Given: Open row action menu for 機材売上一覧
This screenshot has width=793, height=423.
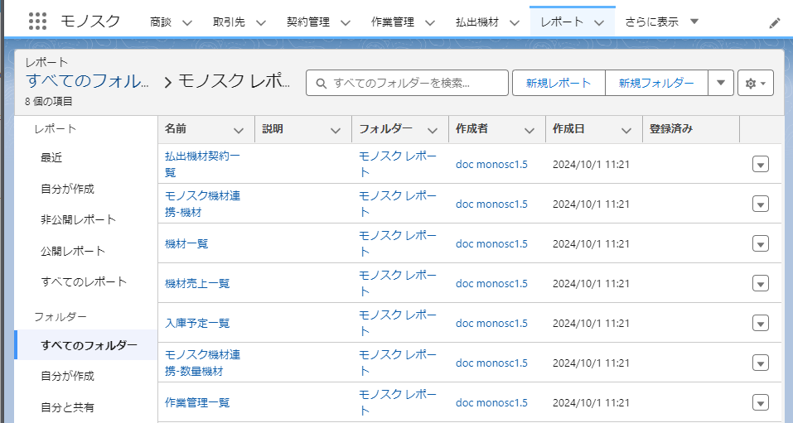Looking at the screenshot, I should [x=760, y=283].
